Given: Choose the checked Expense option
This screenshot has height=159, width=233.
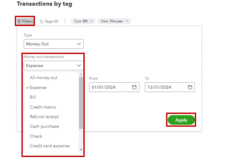Looking at the screenshot, I should pyautogui.click(x=38, y=88).
